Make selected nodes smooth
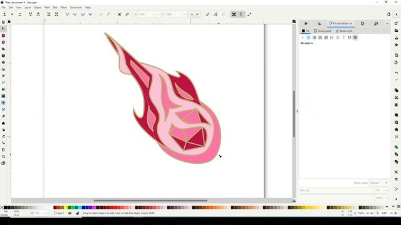Image resolution: width=401 pixels, height=225 pixels. coord(75,14)
